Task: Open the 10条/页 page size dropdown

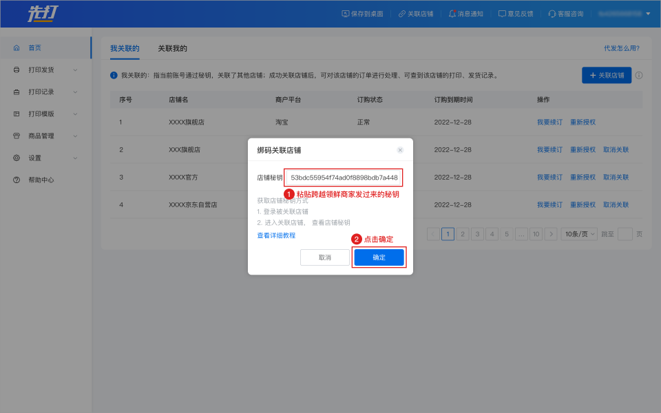Action: (x=578, y=234)
